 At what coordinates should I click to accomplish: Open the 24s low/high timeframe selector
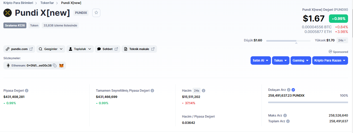tap(342, 40)
